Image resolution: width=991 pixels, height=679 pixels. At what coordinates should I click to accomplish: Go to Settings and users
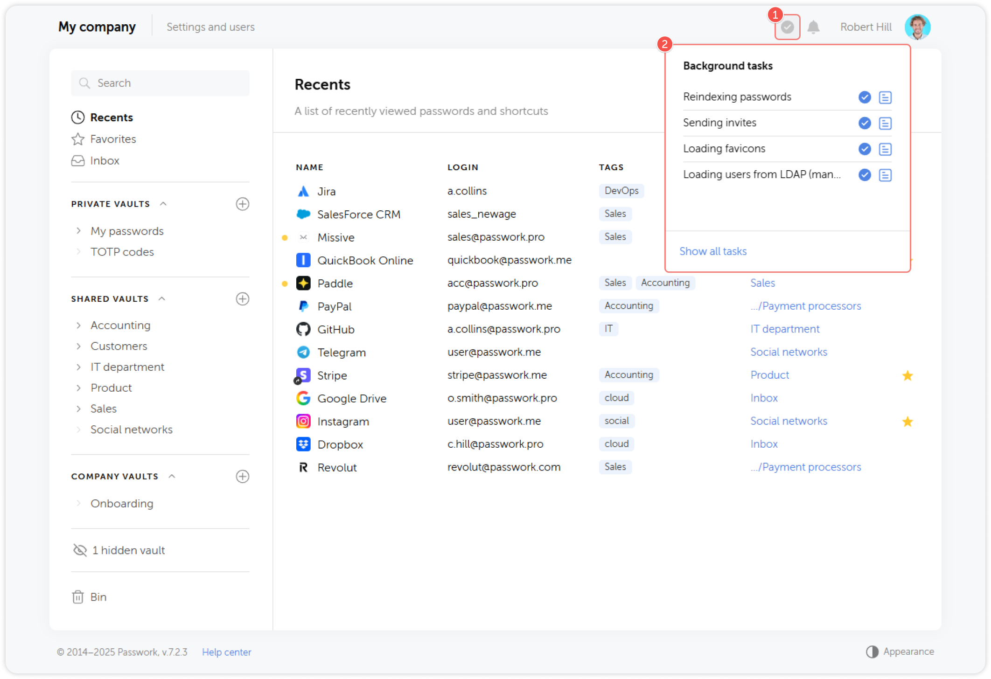[210, 27]
